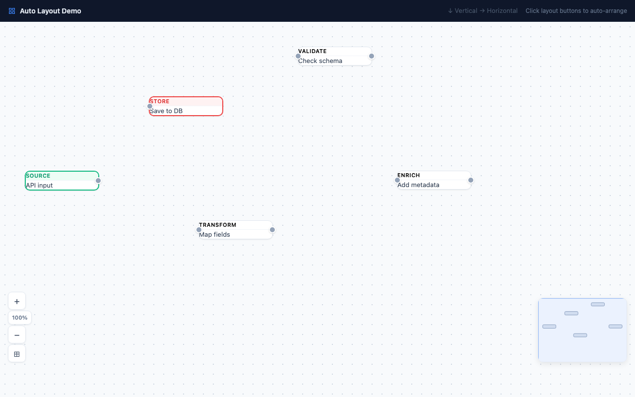Click the zoom-in plus icon
Screen dimensions: 635x397
coord(17,301)
